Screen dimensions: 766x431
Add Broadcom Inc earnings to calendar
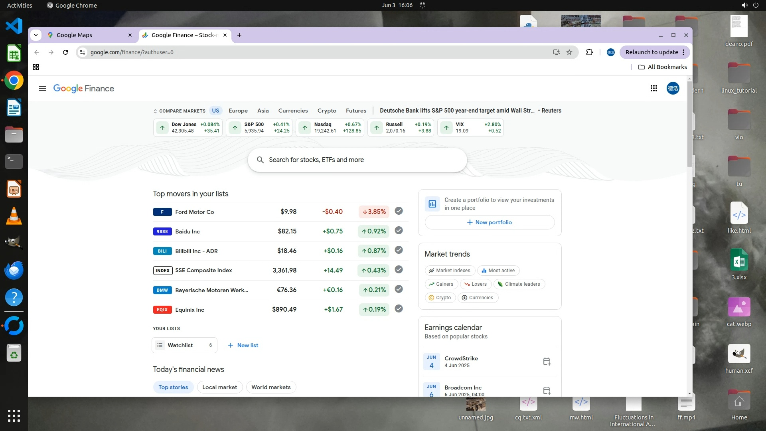point(547,390)
